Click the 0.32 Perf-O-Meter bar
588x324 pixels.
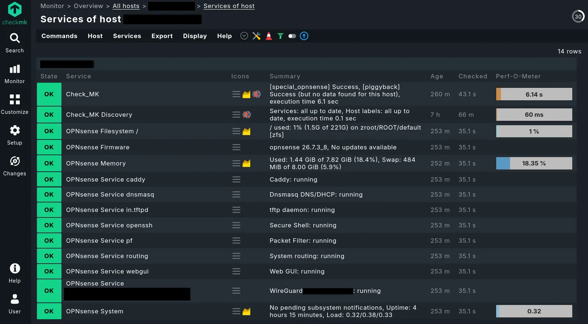pyautogui.click(x=534, y=311)
